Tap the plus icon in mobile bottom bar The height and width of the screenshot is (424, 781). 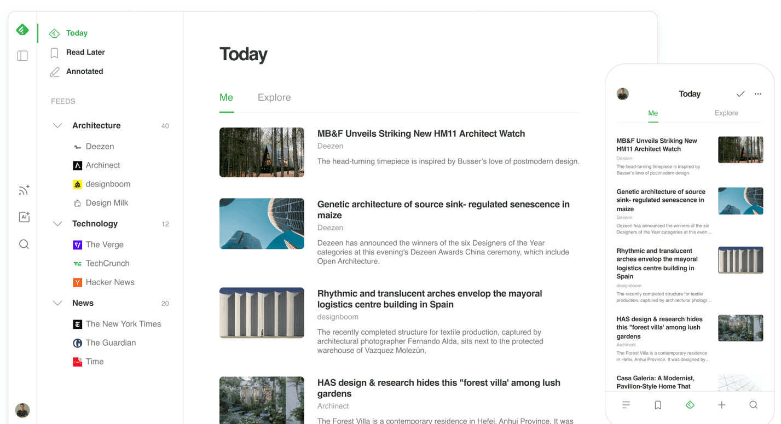coord(722,405)
